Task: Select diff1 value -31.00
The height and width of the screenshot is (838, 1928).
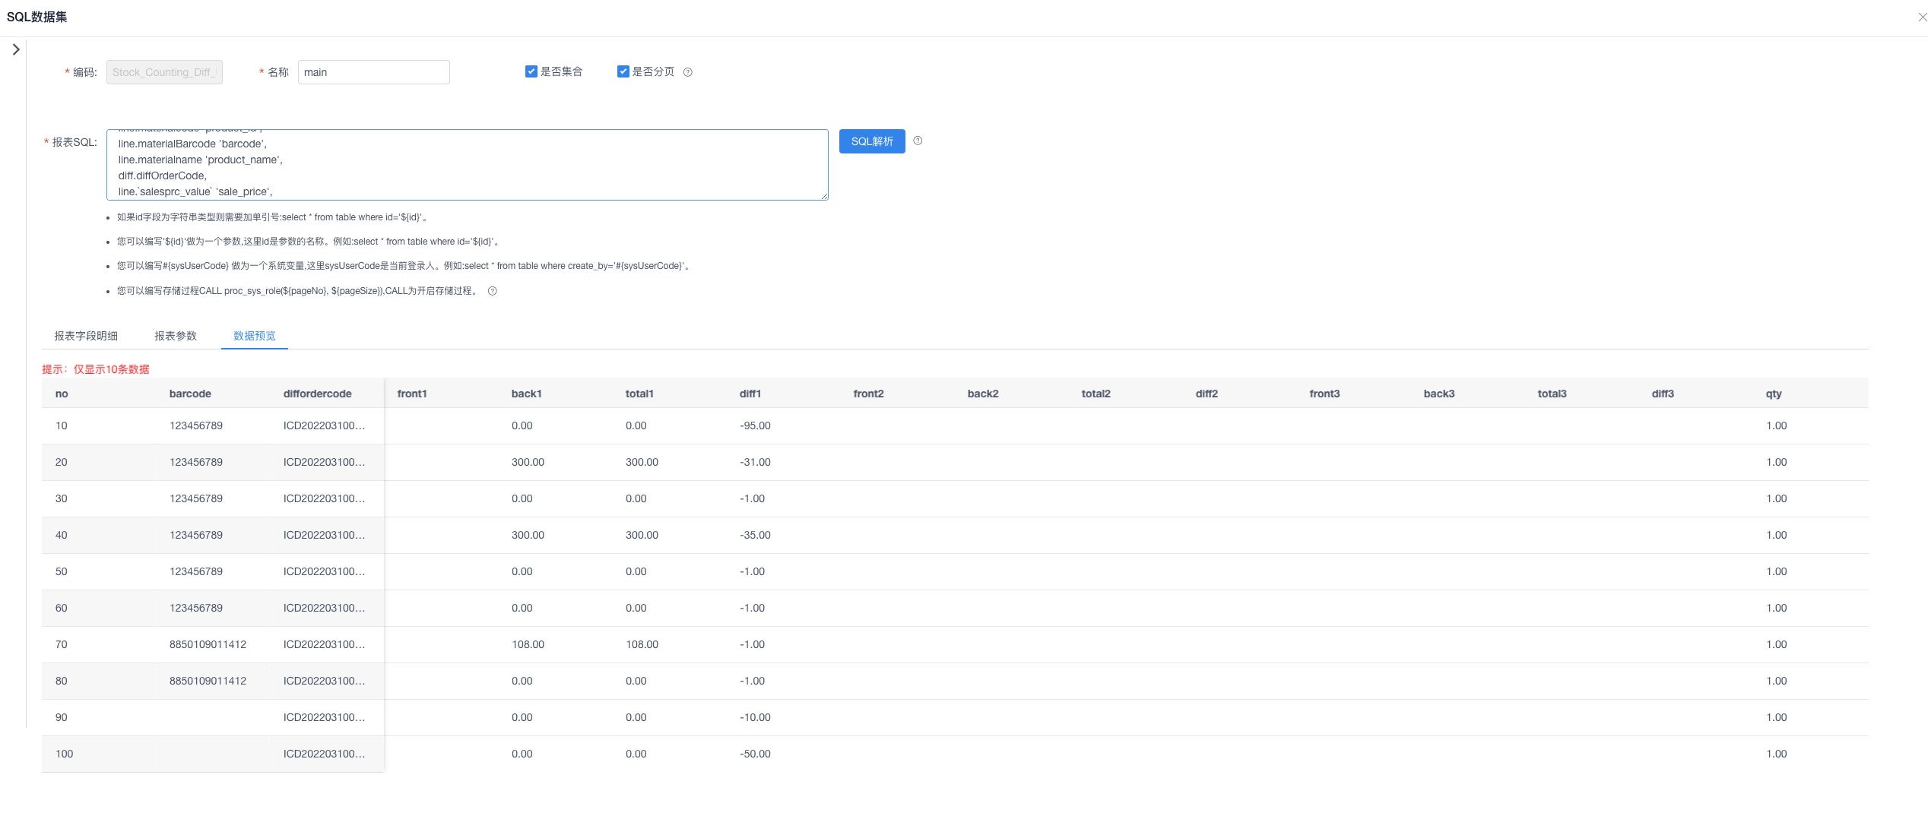Action: pyautogui.click(x=755, y=462)
